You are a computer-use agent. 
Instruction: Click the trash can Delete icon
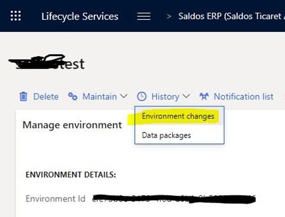(23, 97)
